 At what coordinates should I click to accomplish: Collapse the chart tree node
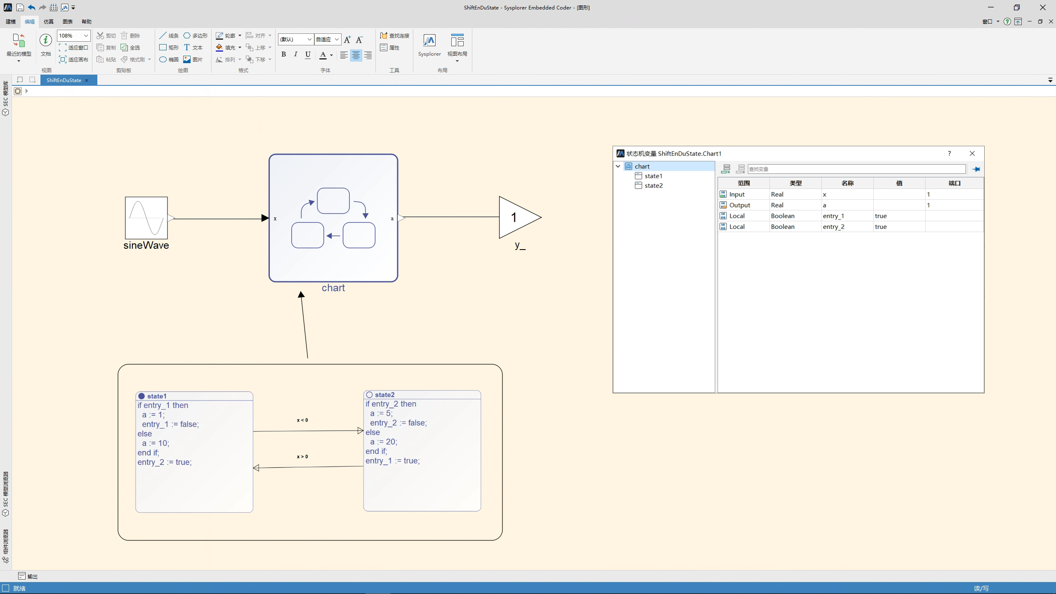(x=618, y=166)
